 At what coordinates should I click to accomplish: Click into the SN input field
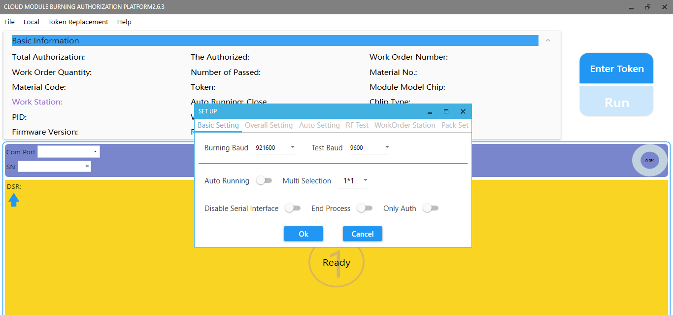tap(50, 167)
